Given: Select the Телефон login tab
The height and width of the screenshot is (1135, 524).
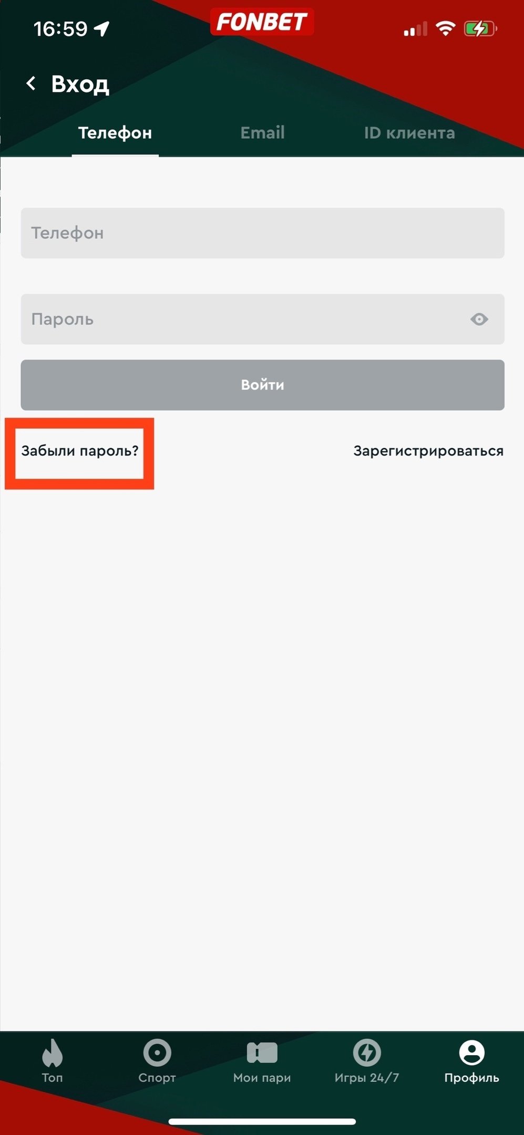Looking at the screenshot, I should 115,132.
